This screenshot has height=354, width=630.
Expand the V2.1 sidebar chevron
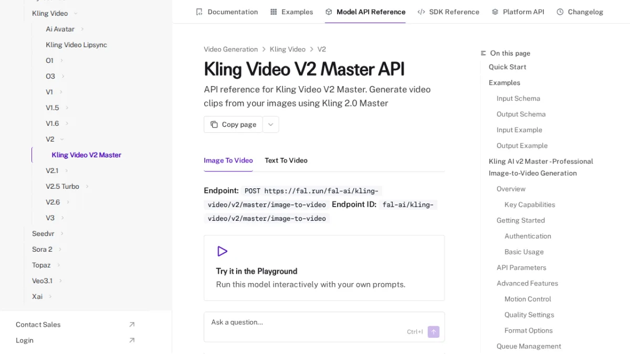tap(67, 171)
